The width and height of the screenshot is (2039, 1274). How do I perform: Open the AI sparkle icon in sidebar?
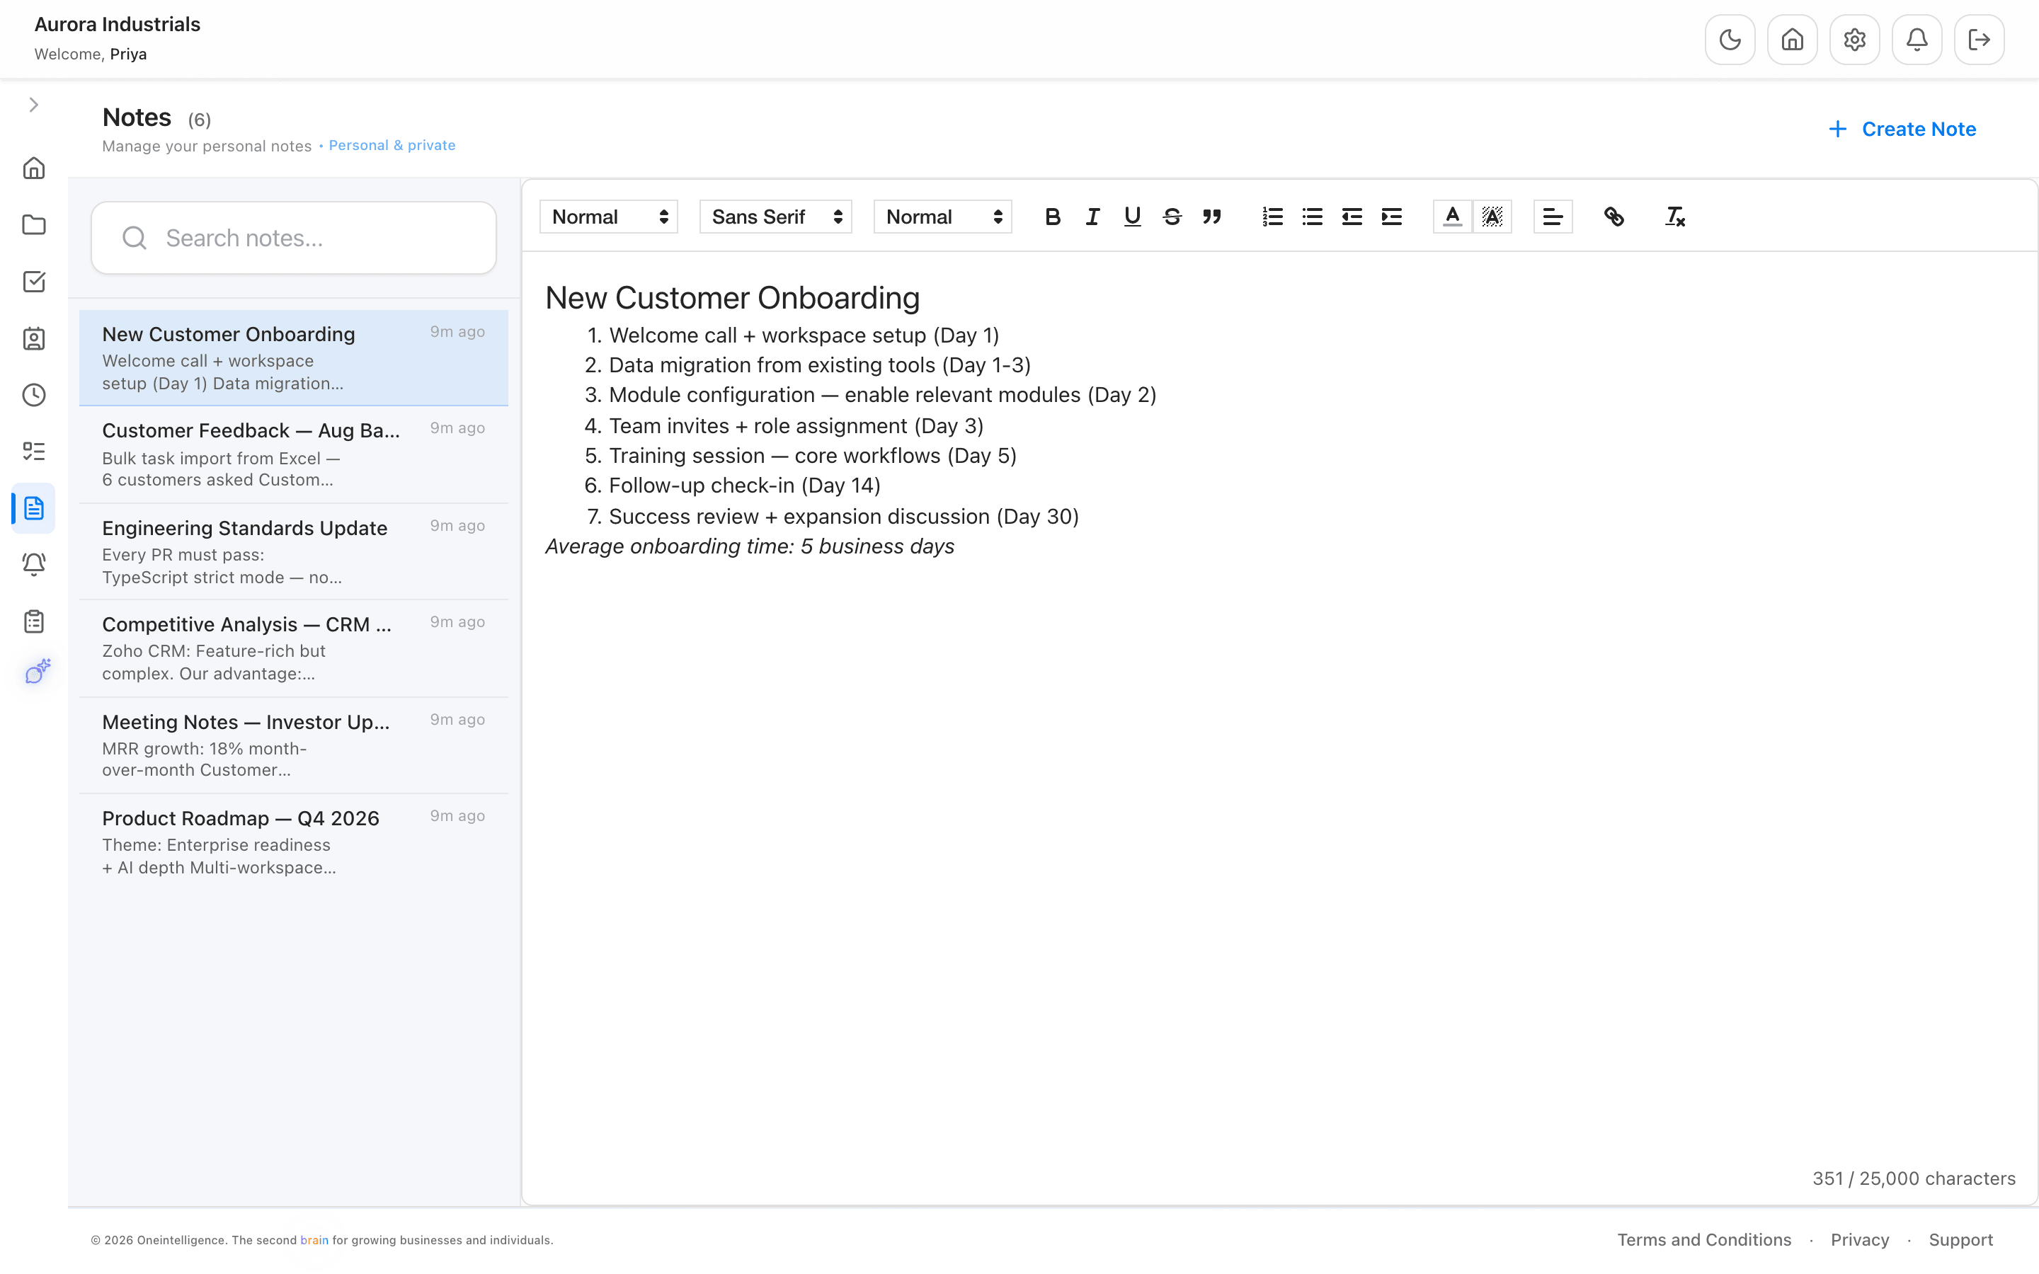(x=37, y=672)
